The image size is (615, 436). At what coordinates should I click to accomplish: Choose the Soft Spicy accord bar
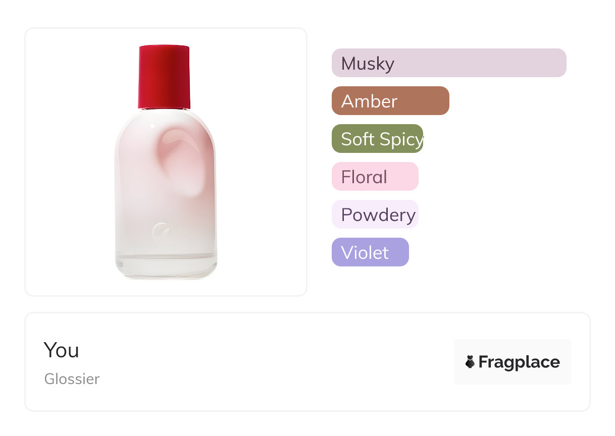click(377, 139)
